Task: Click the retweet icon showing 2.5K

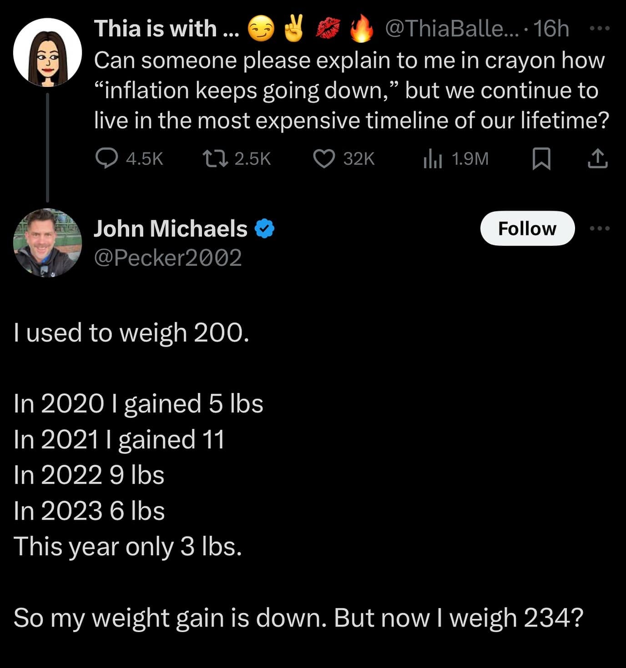Action: click(x=215, y=159)
